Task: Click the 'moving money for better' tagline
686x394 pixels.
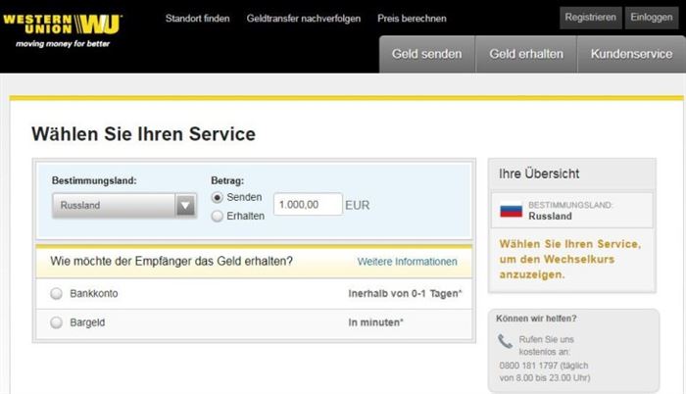Action: coord(63,44)
